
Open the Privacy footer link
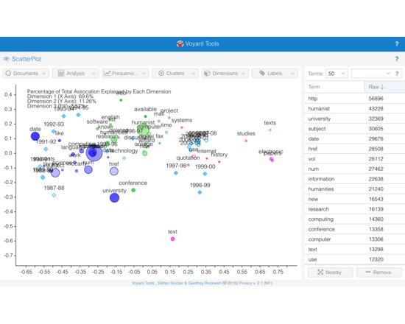pyautogui.click(x=244, y=283)
